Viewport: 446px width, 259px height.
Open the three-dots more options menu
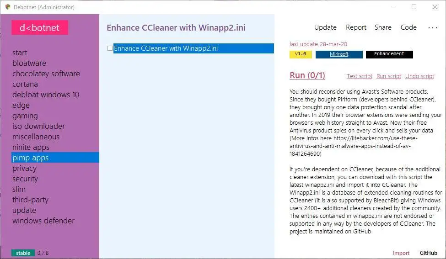[432, 28]
